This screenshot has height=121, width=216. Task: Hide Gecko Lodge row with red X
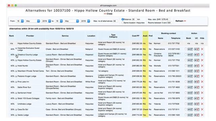point(202,115)
